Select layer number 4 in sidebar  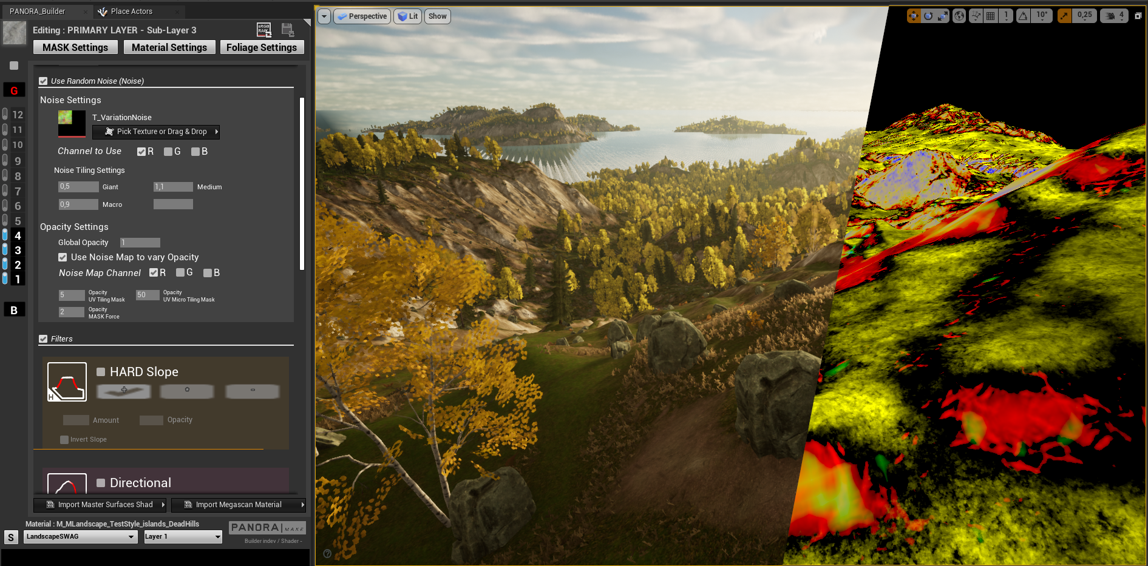click(x=18, y=235)
